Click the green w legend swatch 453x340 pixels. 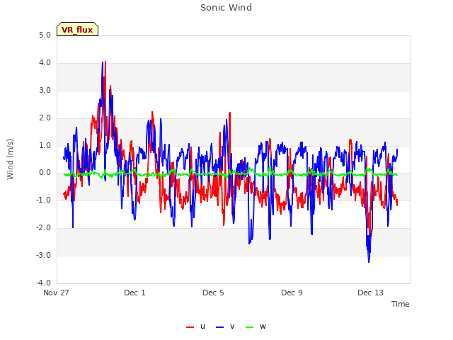point(250,327)
